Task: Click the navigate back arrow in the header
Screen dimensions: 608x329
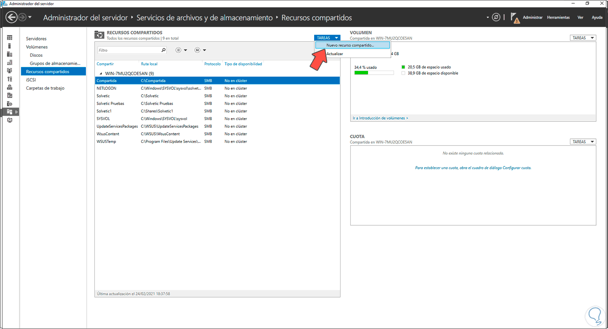Action: click(x=12, y=17)
